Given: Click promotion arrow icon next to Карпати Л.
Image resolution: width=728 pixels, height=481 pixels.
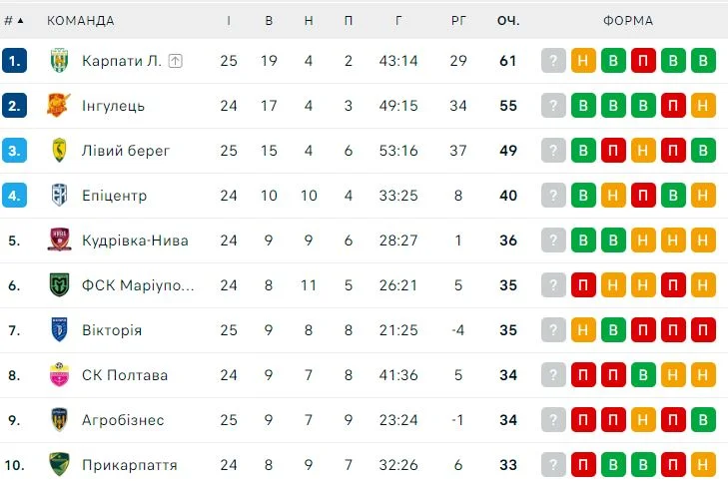Looking at the screenshot, I should pos(176,61).
